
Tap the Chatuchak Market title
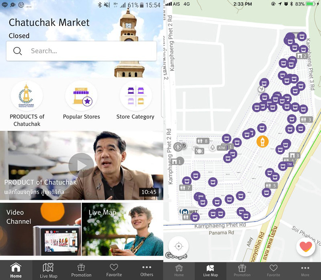coord(49,22)
